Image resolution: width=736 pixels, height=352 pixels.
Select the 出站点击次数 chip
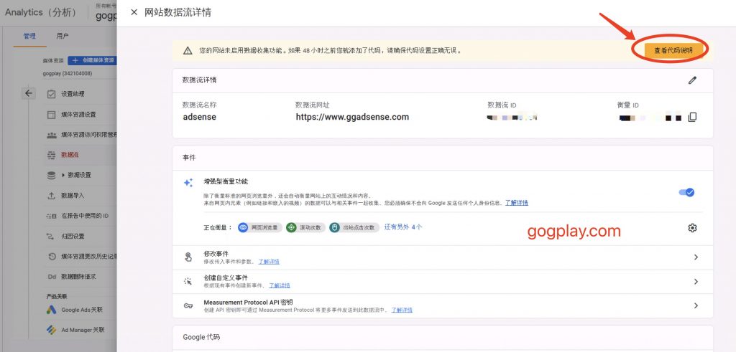click(354, 227)
